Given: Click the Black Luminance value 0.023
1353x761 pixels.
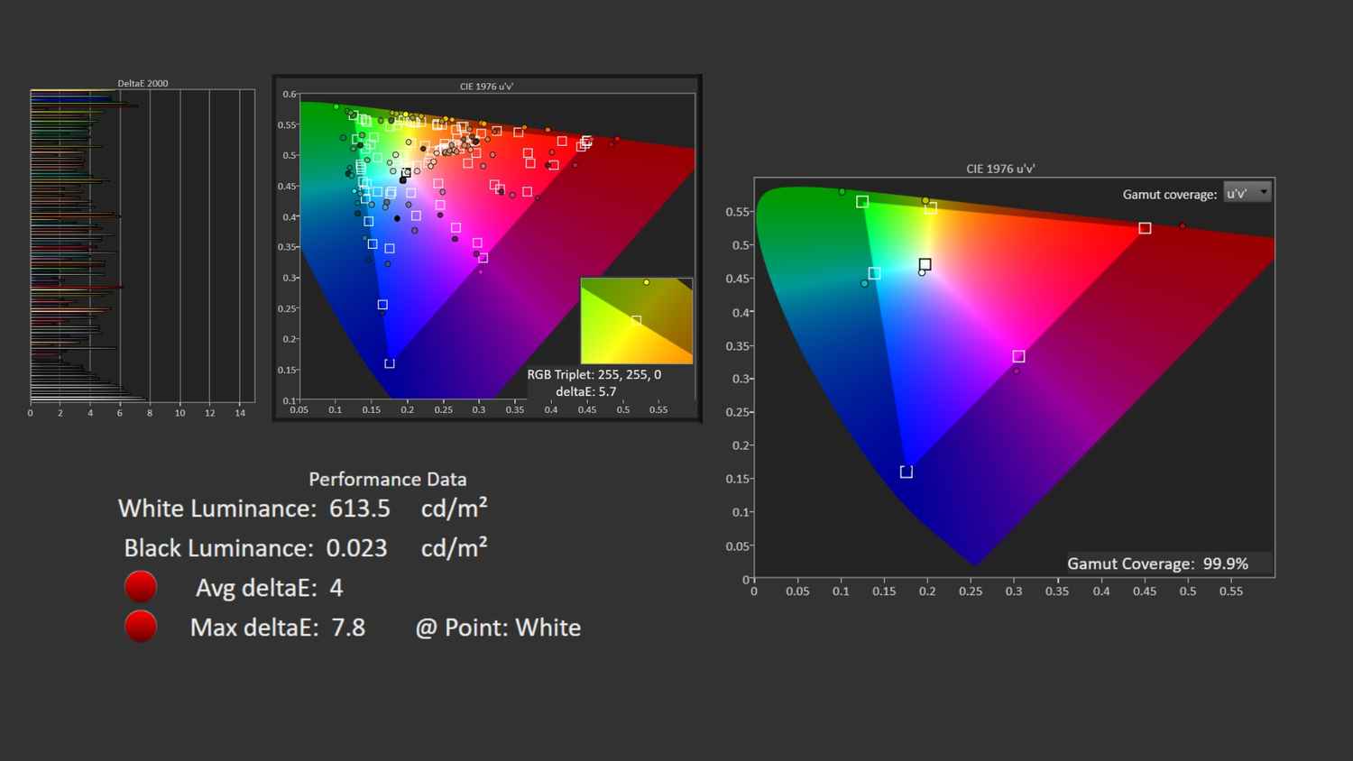Looking at the screenshot, I should (x=356, y=548).
